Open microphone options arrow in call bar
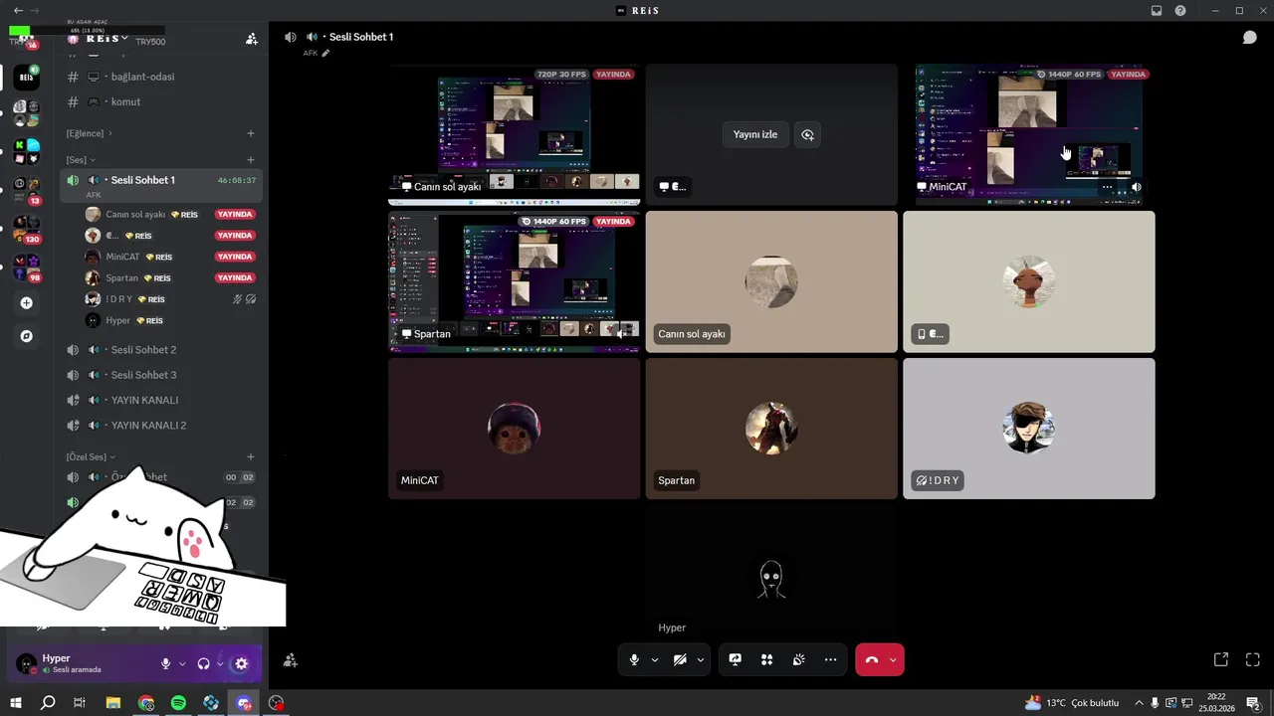1274x716 pixels. pos(655,659)
